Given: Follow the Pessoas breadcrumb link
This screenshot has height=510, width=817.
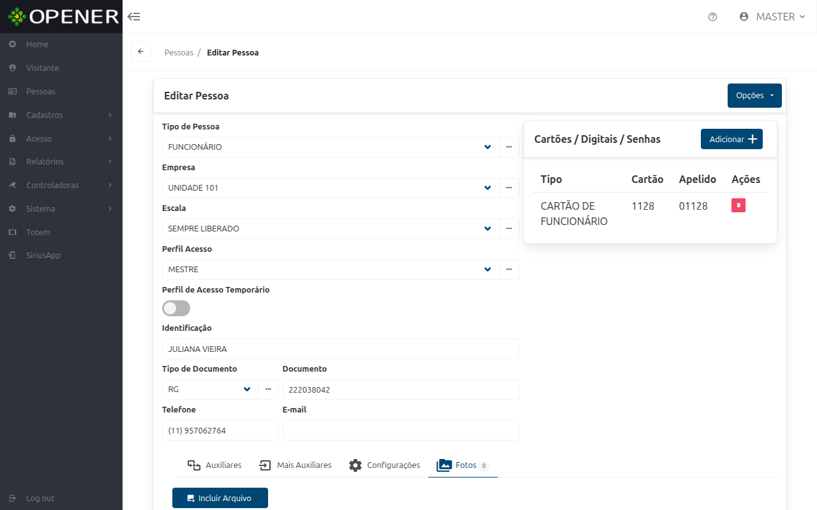Looking at the screenshot, I should coord(179,52).
